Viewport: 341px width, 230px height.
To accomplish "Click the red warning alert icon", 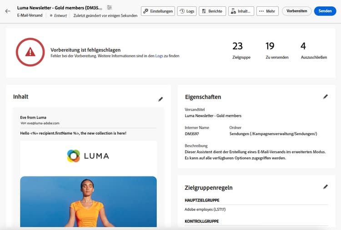I will point(30,52).
